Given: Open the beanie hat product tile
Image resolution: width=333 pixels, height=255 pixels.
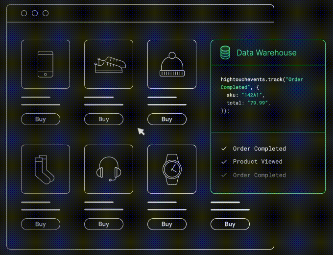Looking at the screenshot, I should pyautogui.click(x=171, y=64).
